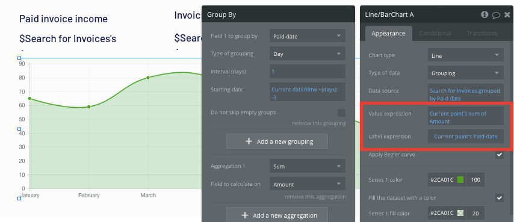514x222 pixels.
Task: Click the remove this grouping link
Action: click(x=319, y=123)
